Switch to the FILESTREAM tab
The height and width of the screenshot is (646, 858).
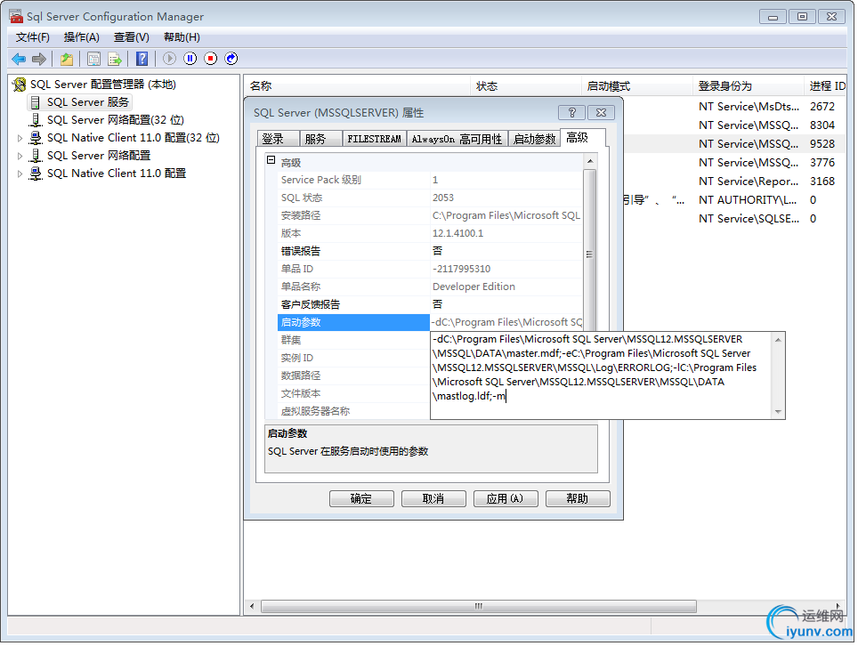(x=375, y=139)
